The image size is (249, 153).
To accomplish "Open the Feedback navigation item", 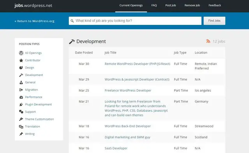I will tap(215, 5).
